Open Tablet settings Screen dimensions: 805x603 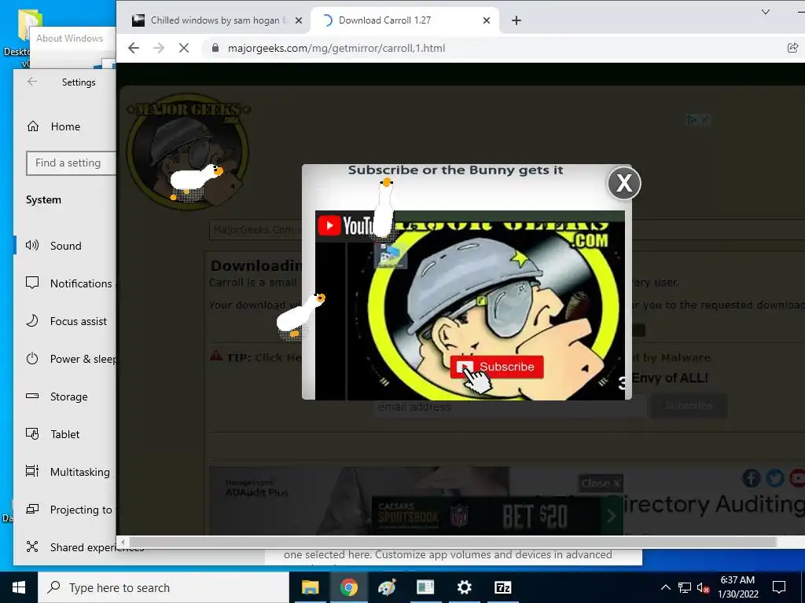(66, 434)
